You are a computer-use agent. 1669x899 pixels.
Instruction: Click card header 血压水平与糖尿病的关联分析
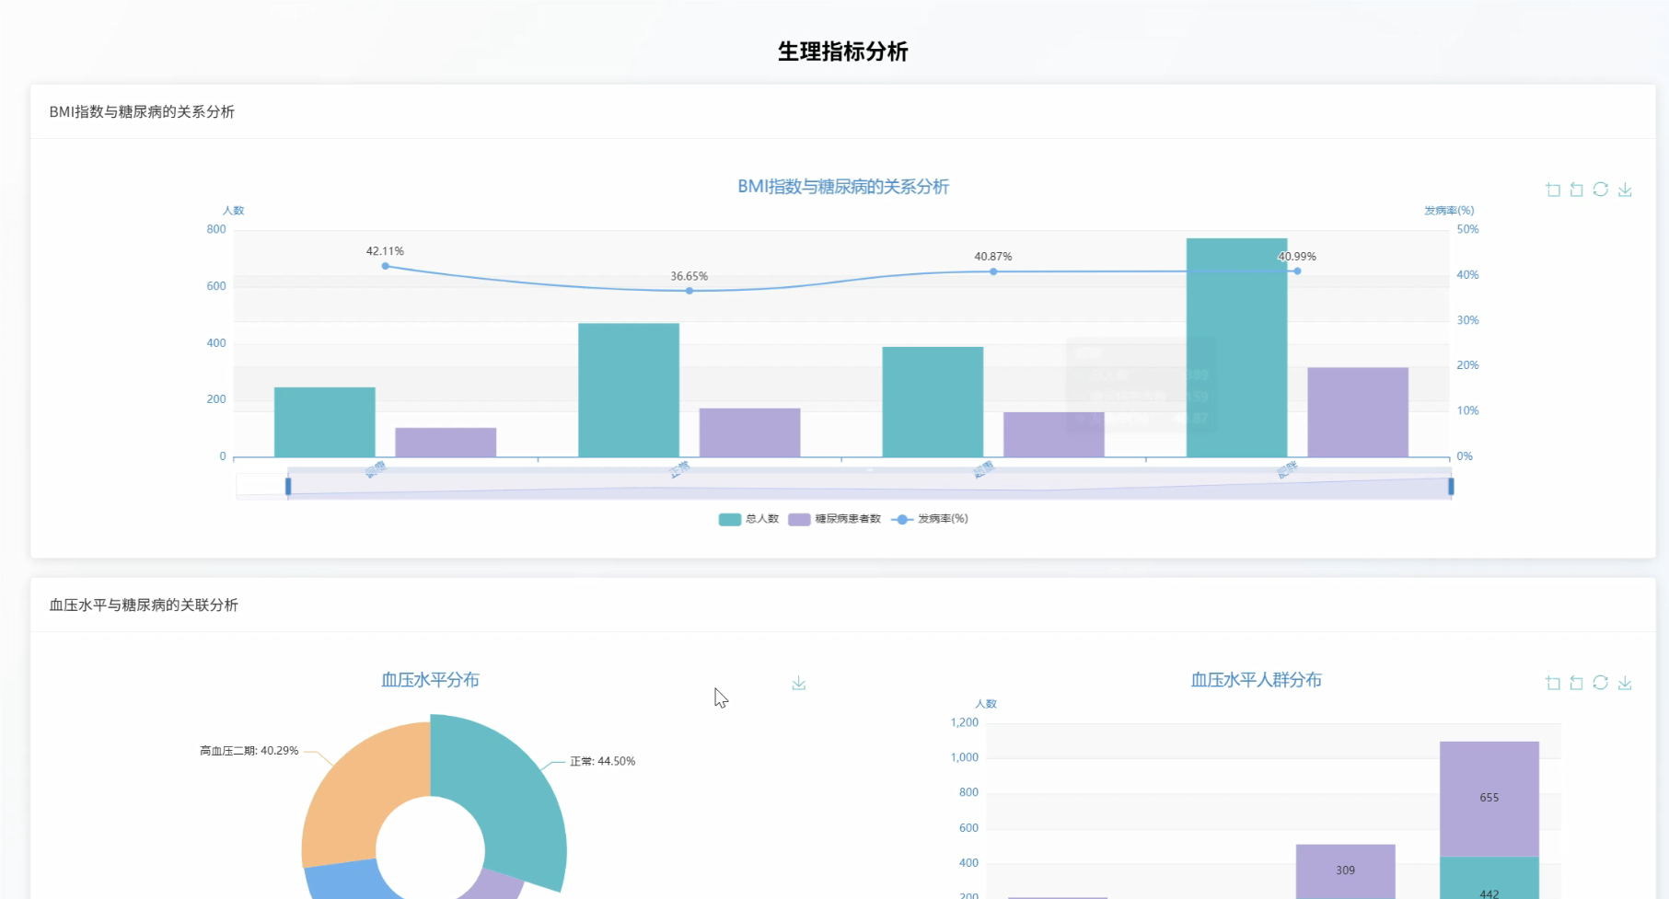pyautogui.click(x=144, y=605)
